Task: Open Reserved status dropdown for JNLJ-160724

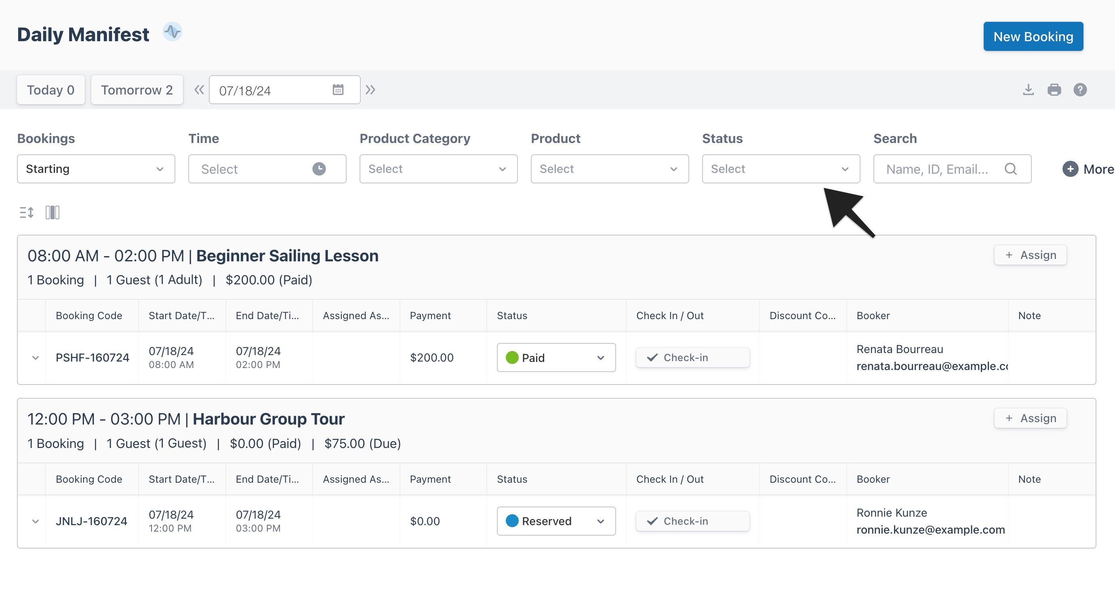Action: click(x=556, y=521)
